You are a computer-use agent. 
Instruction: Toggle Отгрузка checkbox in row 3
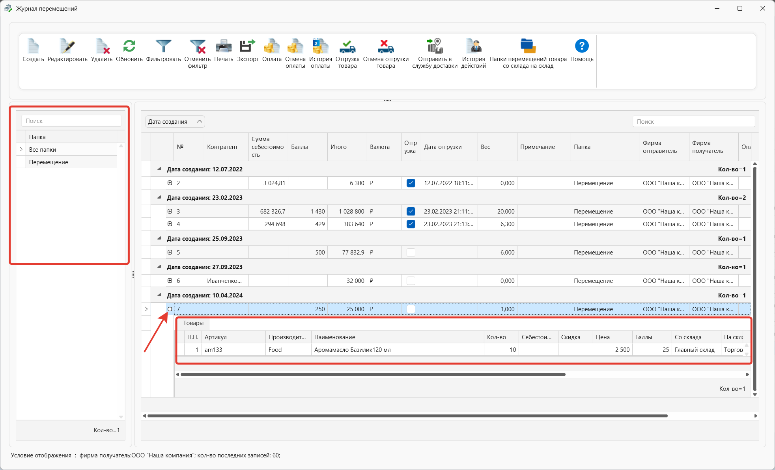(411, 212)
